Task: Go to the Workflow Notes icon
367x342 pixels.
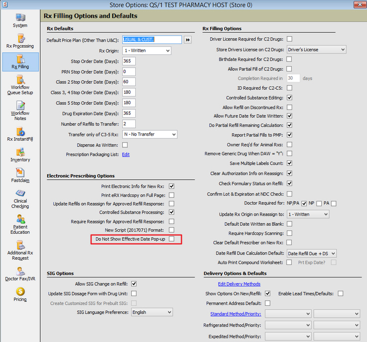Action: point(20,109)
